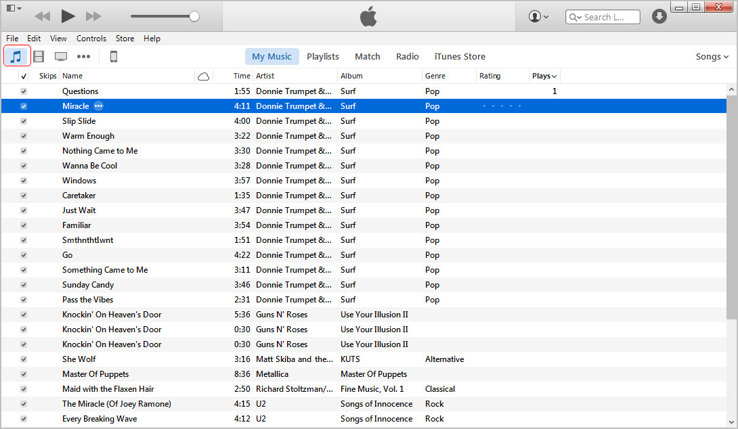Viewport: 738px width, 429px height.
Task: Click the scroll up arrow of the song list
Action: (x=731, y=89)
